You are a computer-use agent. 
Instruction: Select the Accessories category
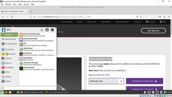click(9, 49)
